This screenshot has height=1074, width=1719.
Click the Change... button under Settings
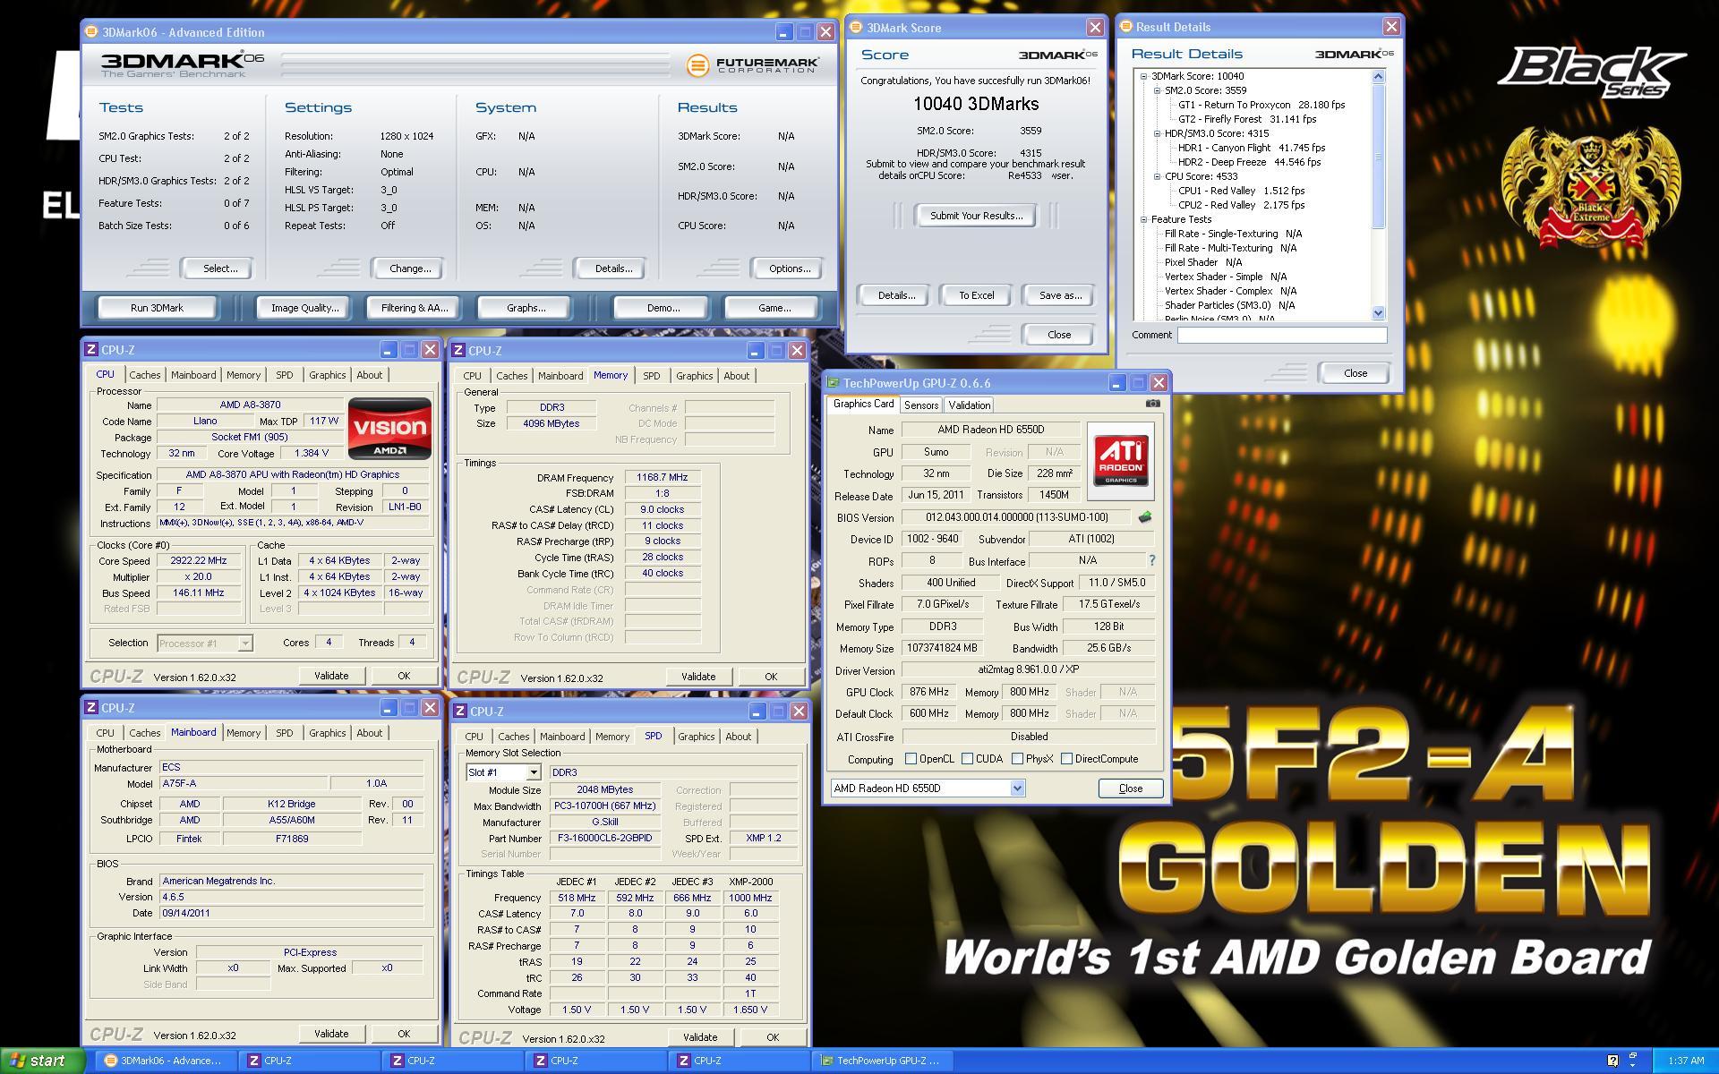410,268
